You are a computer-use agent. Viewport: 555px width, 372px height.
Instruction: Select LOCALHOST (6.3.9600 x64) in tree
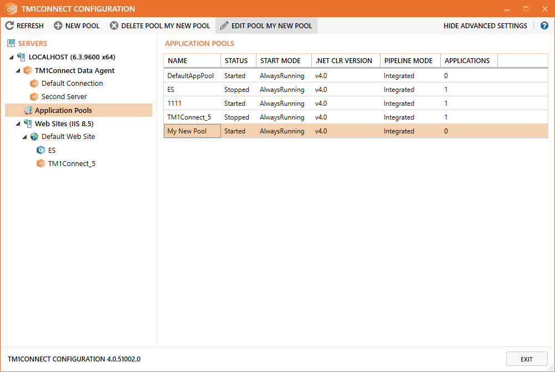(72, 57)
